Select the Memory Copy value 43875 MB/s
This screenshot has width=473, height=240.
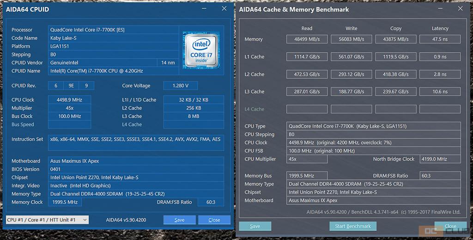pyautogui.click(x=396, y=39)
